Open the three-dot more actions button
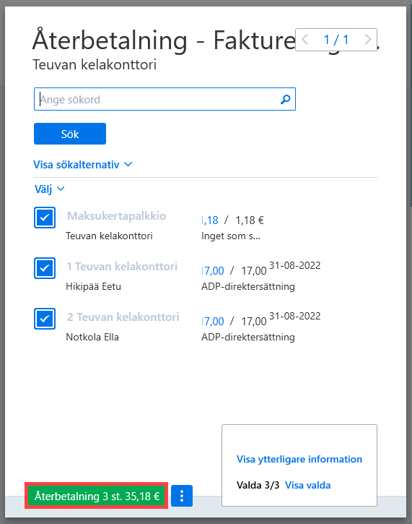 click(x=182, y=496)
